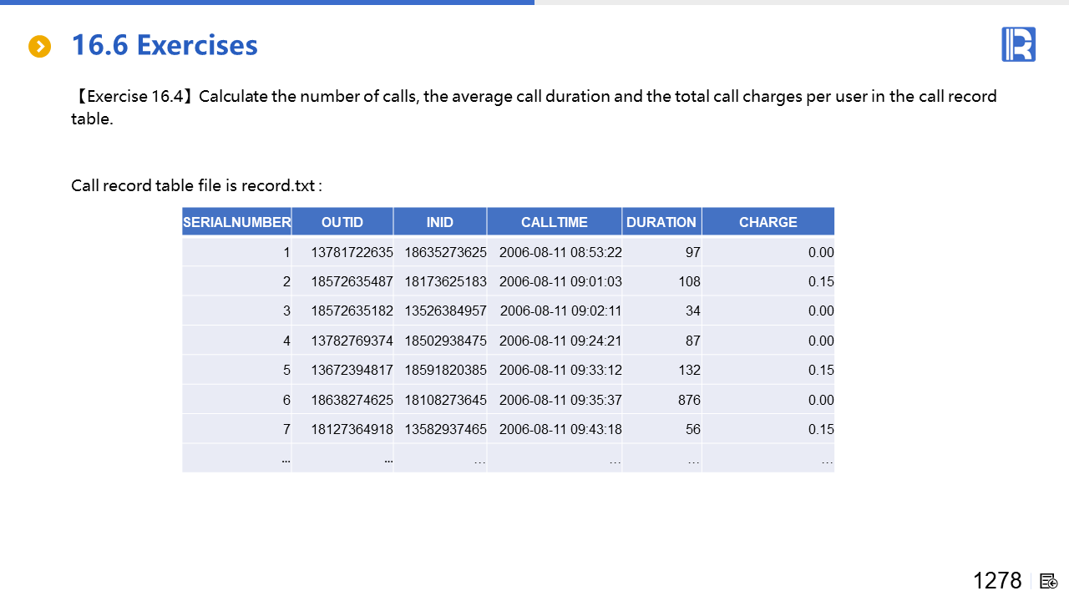The width and height of the screenshot is (1069, 601).
Task: Click the duration value 876
Action: tap(689, 400)
